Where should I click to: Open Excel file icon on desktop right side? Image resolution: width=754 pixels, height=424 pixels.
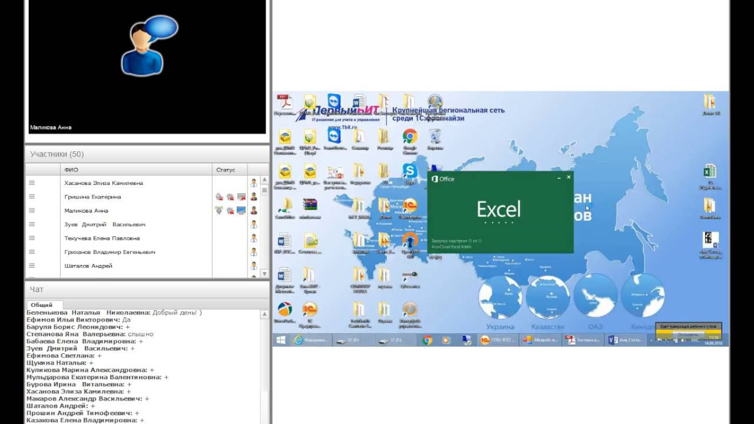click(710, 175)
